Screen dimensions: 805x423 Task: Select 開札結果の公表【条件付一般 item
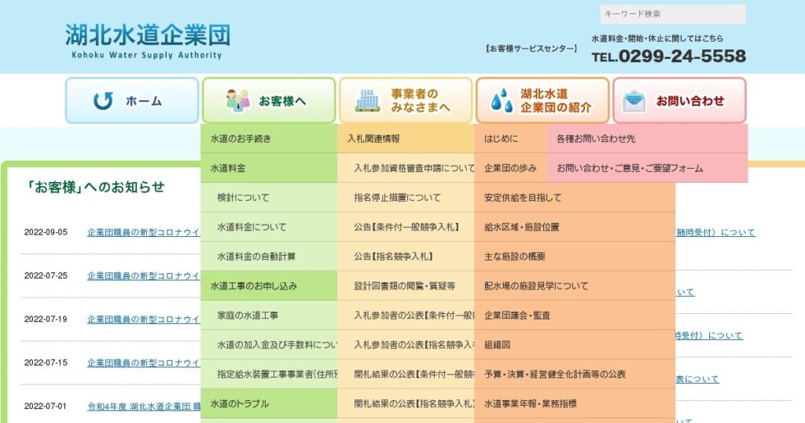coord(406,374)
